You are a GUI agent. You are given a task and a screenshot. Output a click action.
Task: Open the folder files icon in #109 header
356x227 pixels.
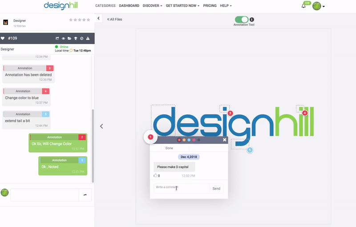click(x=69, y=38)
